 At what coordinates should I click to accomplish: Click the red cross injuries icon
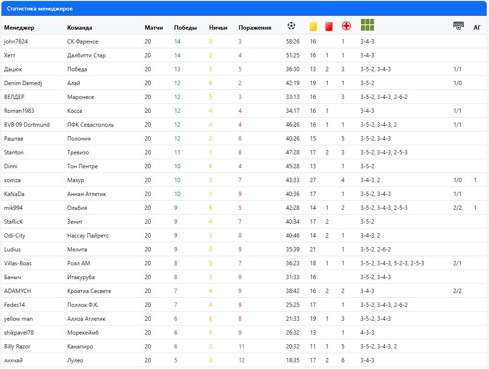tap(346, 26)
